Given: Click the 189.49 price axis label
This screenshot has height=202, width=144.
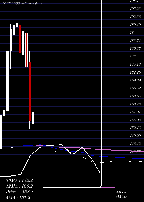Looking at the screenshot, I should click(x=135, y=25).
